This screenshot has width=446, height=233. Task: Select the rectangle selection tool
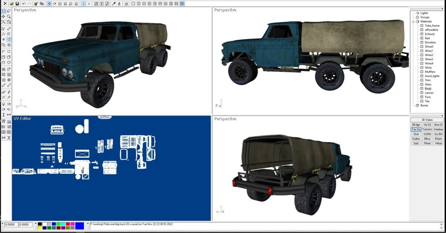point(3,11)
